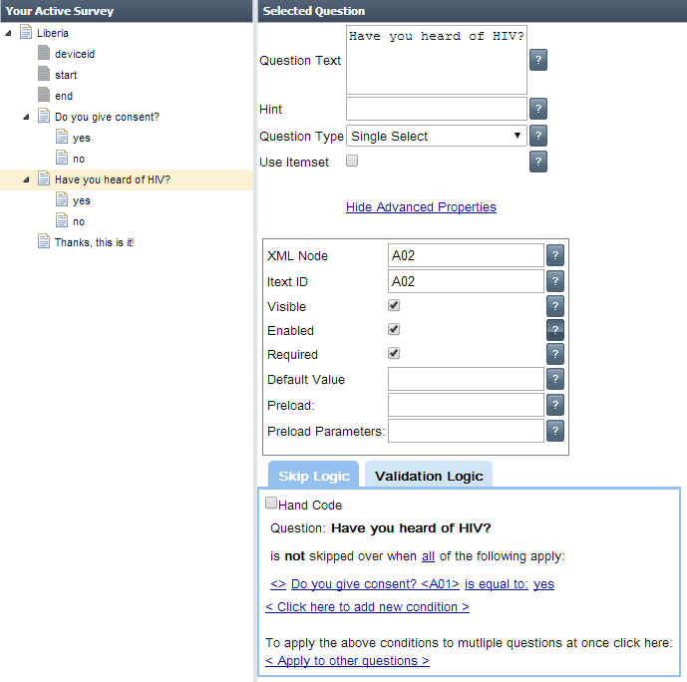Enable the Hand Code checkbox
This screenshot has width=687, height=682.
click(x=271, y=505)
